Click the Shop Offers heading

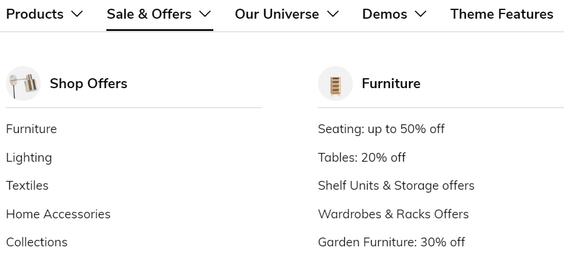pyautogui.click(x=88, y=83)
